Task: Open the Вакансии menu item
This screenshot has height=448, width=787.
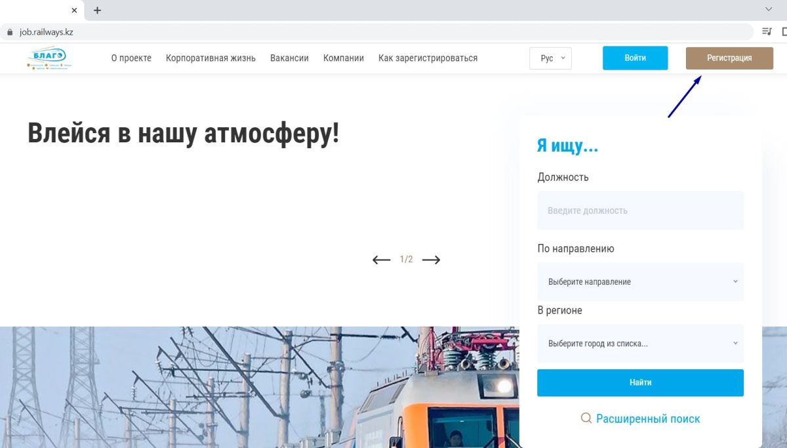Action: pos(289,58)
